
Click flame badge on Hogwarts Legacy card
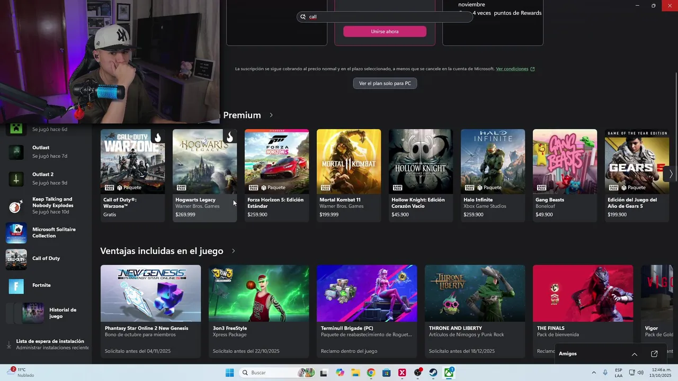pyautogui.click(x=229, y=138)
